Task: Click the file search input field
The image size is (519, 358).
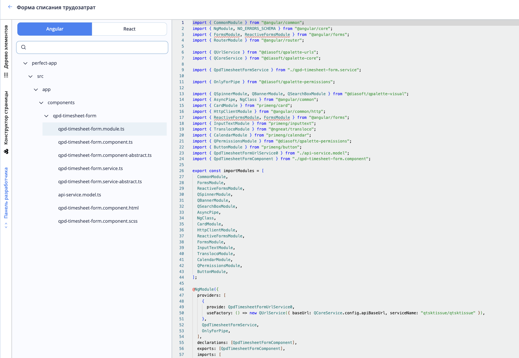Action: 96,47
